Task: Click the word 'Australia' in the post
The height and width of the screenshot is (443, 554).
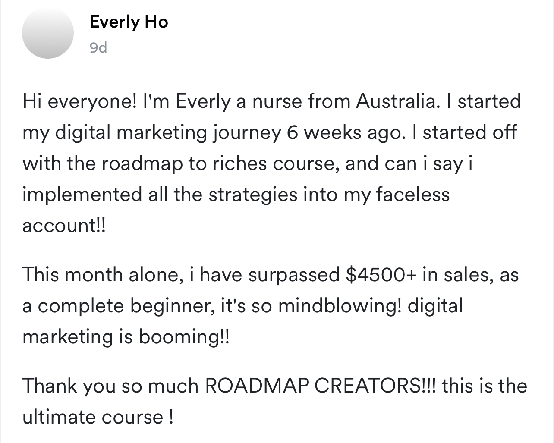Action: pos(395,101)
